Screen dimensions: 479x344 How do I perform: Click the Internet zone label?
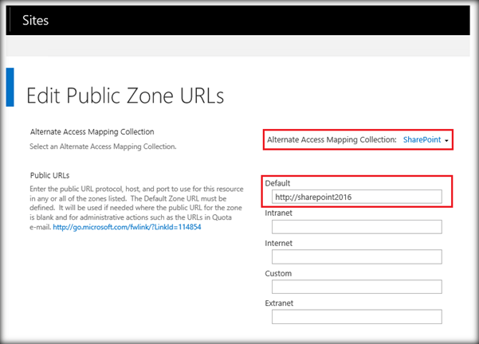tap(279, 244)
